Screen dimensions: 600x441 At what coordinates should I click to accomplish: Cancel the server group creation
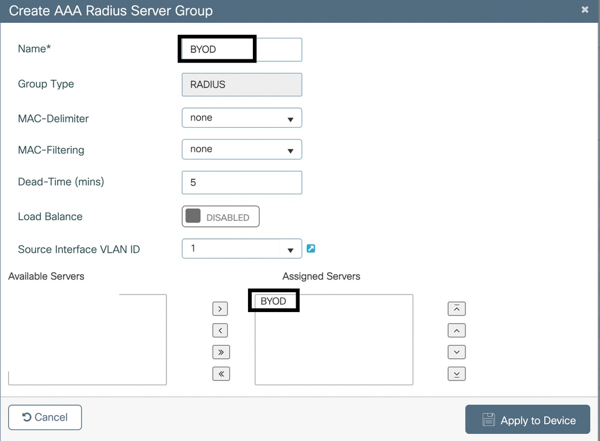click(x=44, y=417)
